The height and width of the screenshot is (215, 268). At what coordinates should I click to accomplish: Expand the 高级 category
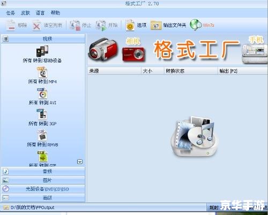[43, 198]
